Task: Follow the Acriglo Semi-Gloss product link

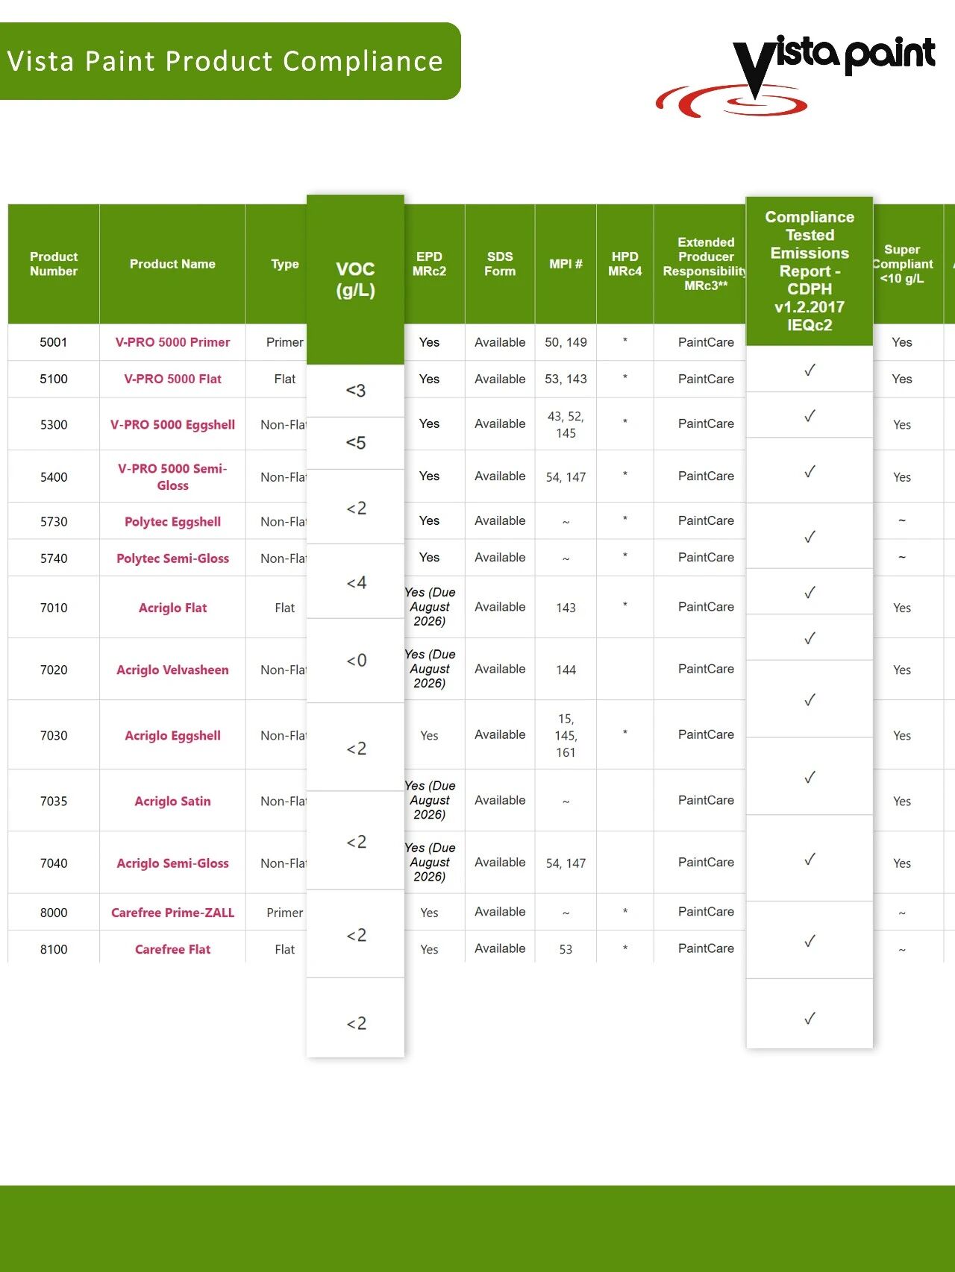Action: click(x=172, y=863)
